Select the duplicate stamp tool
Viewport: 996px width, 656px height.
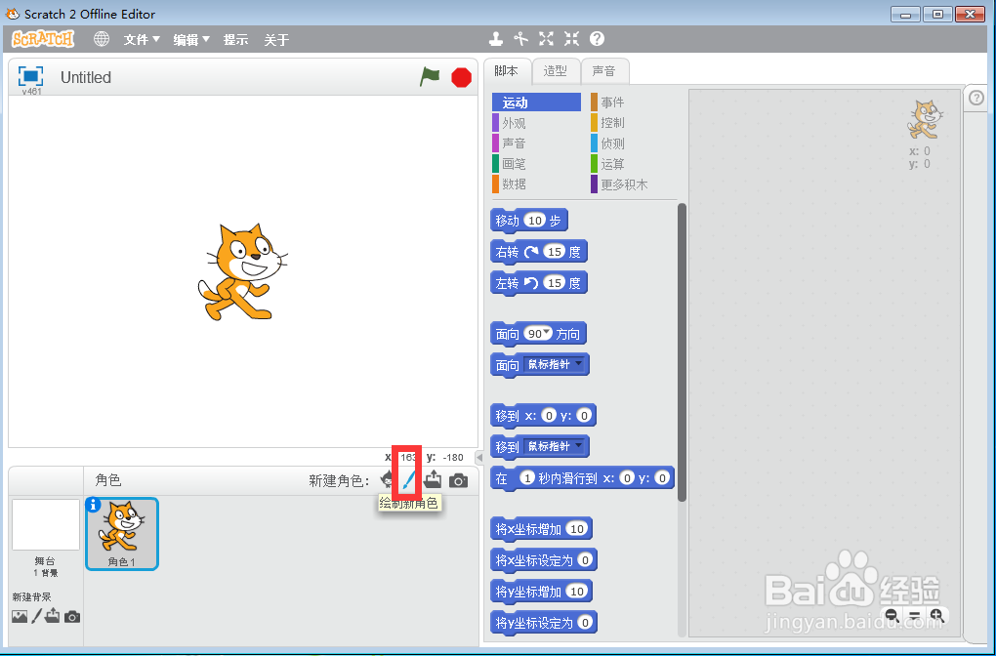pyautogui.click(x=496, y=39)
